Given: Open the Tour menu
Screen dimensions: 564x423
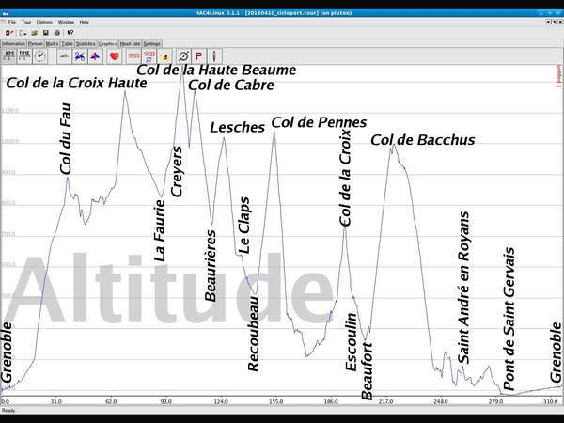Looking at the screenshot, I should (x=26, y=21).
